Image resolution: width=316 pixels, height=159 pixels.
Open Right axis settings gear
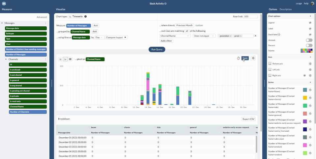pyautogui.click(x=310, y=75)
